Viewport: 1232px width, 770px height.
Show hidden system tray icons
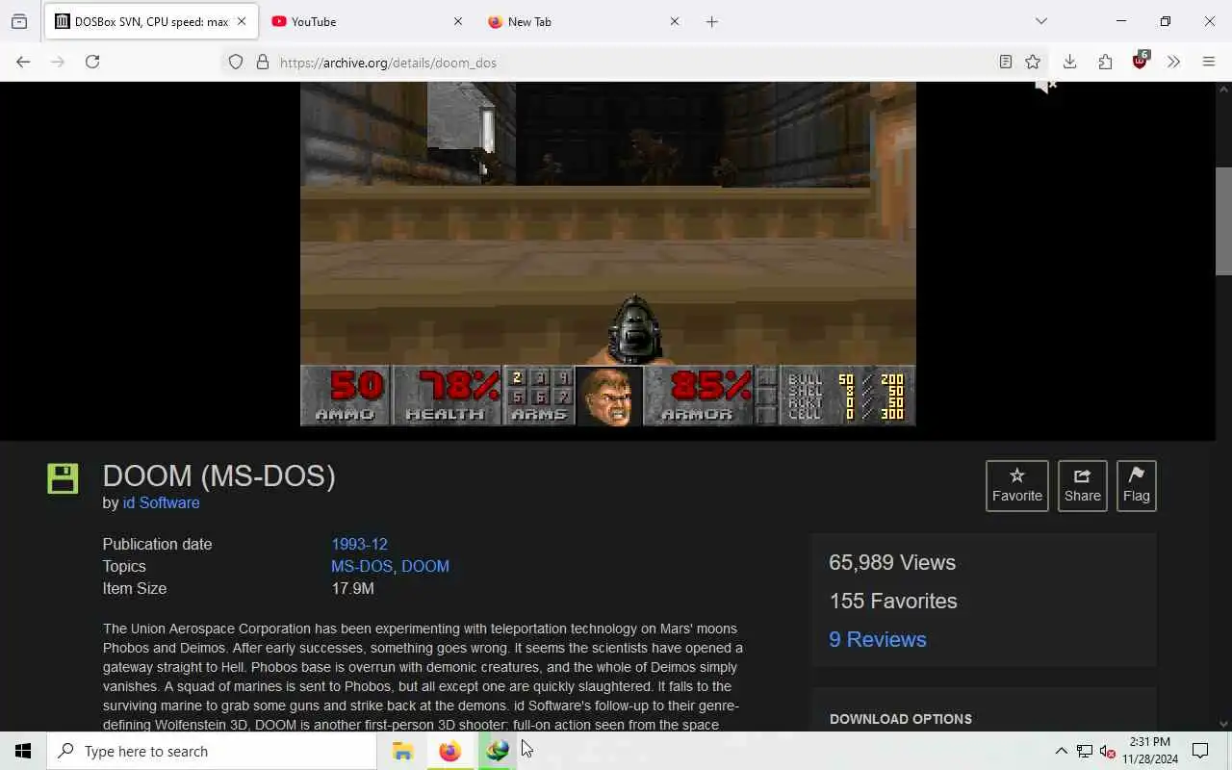pos(1061,751)
